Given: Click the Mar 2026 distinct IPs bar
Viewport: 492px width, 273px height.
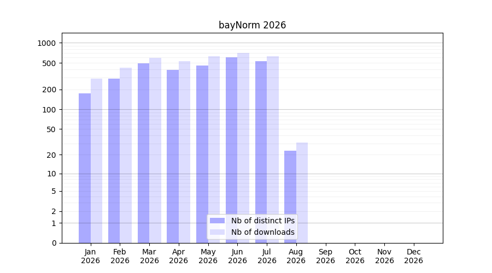Looking at the screenshot, I should pyautogui.click(x=143, y=153).
